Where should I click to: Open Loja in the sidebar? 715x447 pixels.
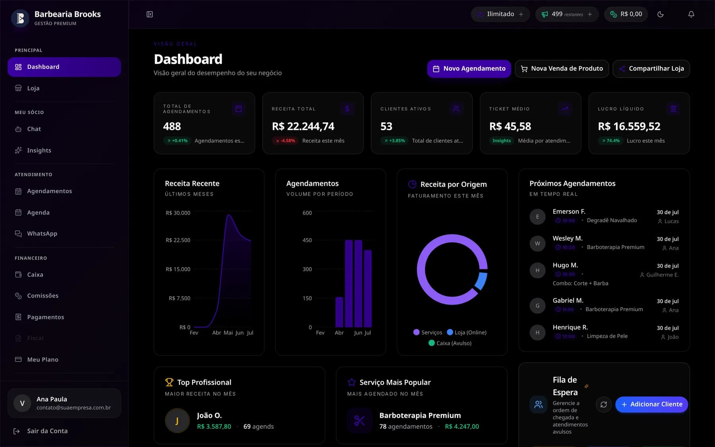point(64,88)
